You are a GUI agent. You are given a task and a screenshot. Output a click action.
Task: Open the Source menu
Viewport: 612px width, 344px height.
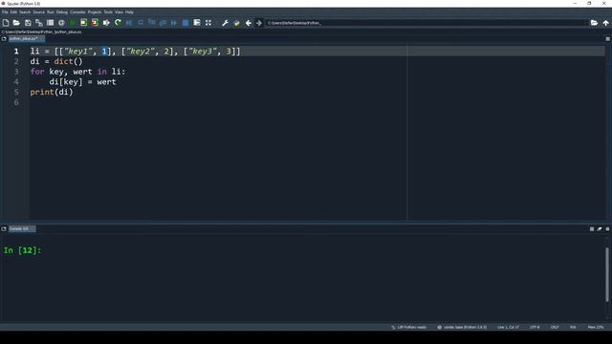pyautogui.click(x=38, y=12)
